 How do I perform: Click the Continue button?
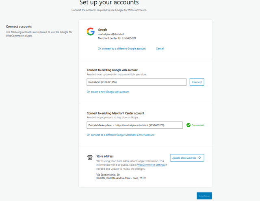pos(204,196)
